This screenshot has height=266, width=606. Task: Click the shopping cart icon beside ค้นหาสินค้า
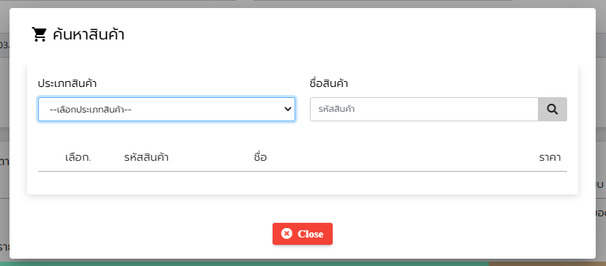click(39, 34)
